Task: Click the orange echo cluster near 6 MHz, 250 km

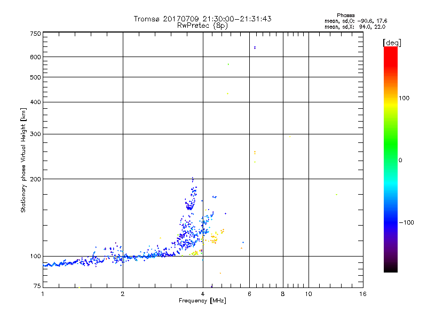Action: pos(255,153)
